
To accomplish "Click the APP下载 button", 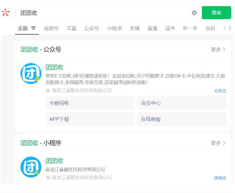I will (90, 119).
